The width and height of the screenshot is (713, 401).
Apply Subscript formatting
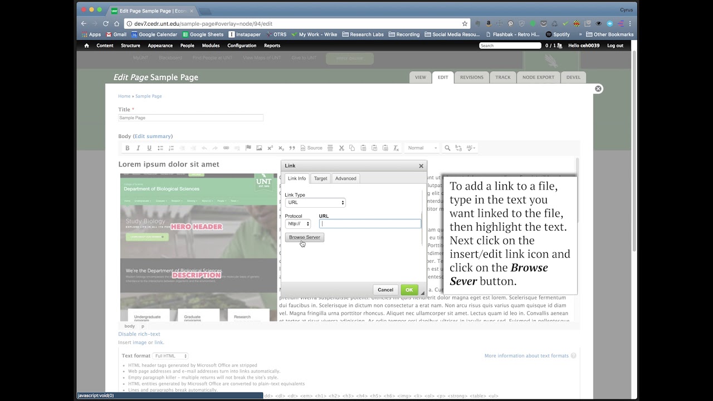coord(281,148)
